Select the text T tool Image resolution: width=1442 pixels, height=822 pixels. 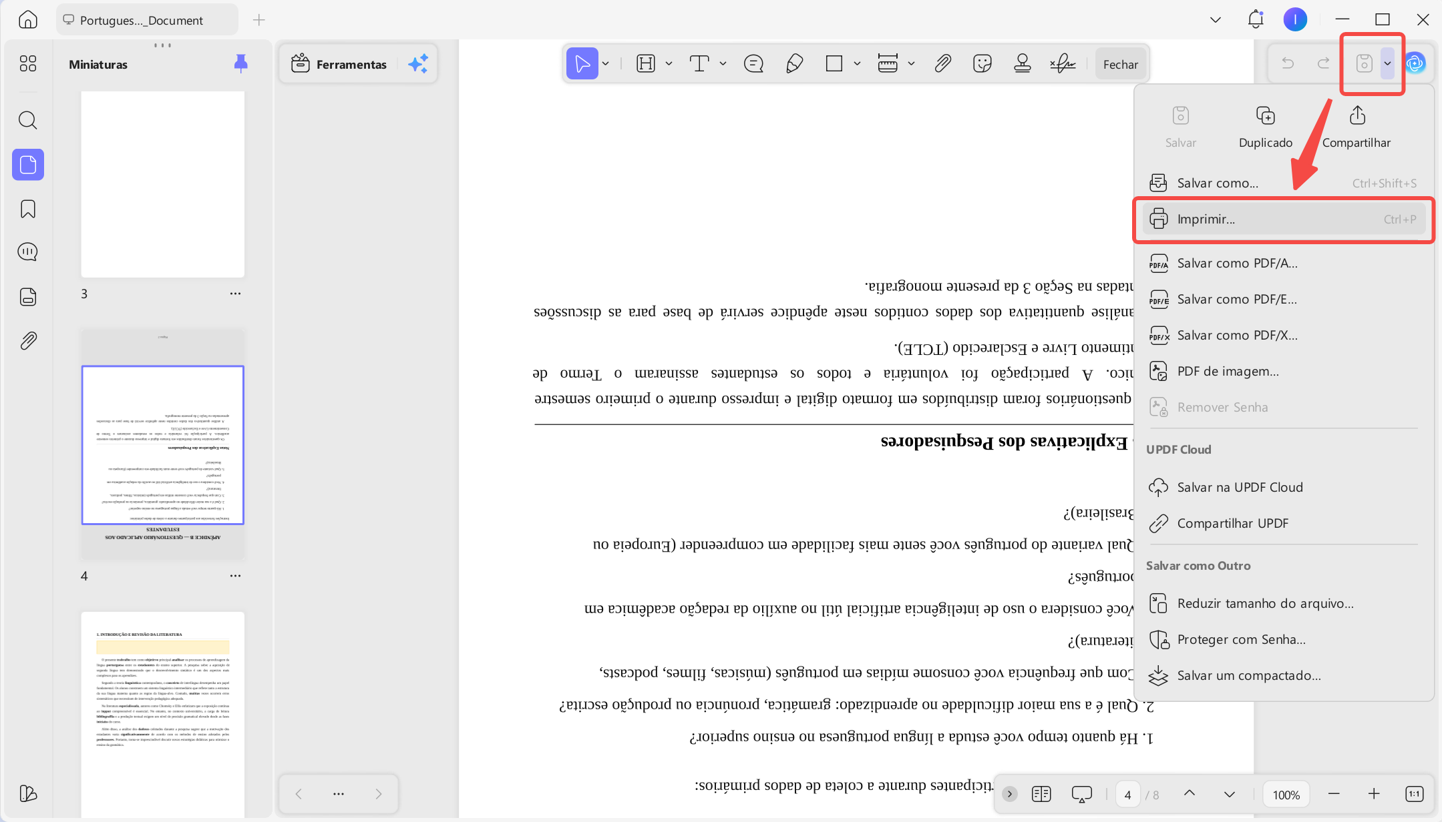point(699,63)
